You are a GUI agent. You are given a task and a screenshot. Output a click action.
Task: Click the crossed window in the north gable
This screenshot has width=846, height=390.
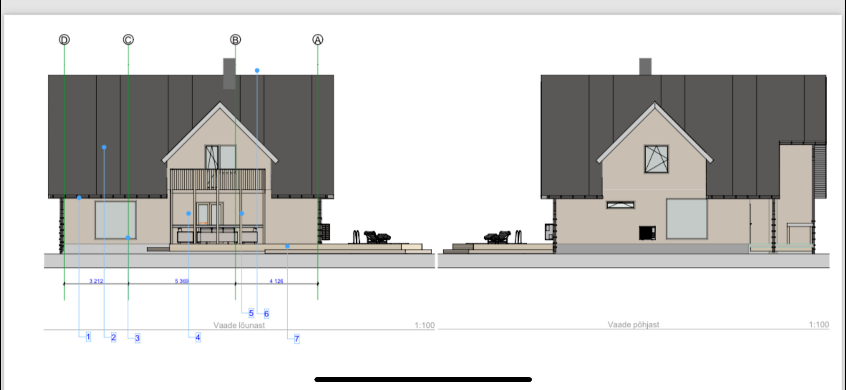[x=656, y=159]
